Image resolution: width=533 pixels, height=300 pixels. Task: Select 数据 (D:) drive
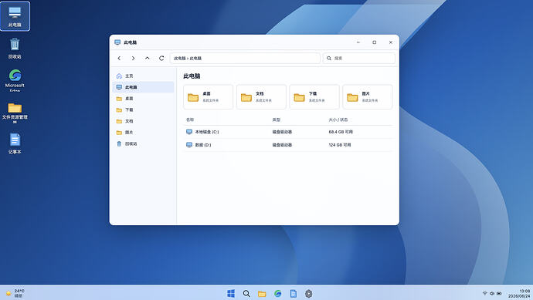click(x=288, y=145)
